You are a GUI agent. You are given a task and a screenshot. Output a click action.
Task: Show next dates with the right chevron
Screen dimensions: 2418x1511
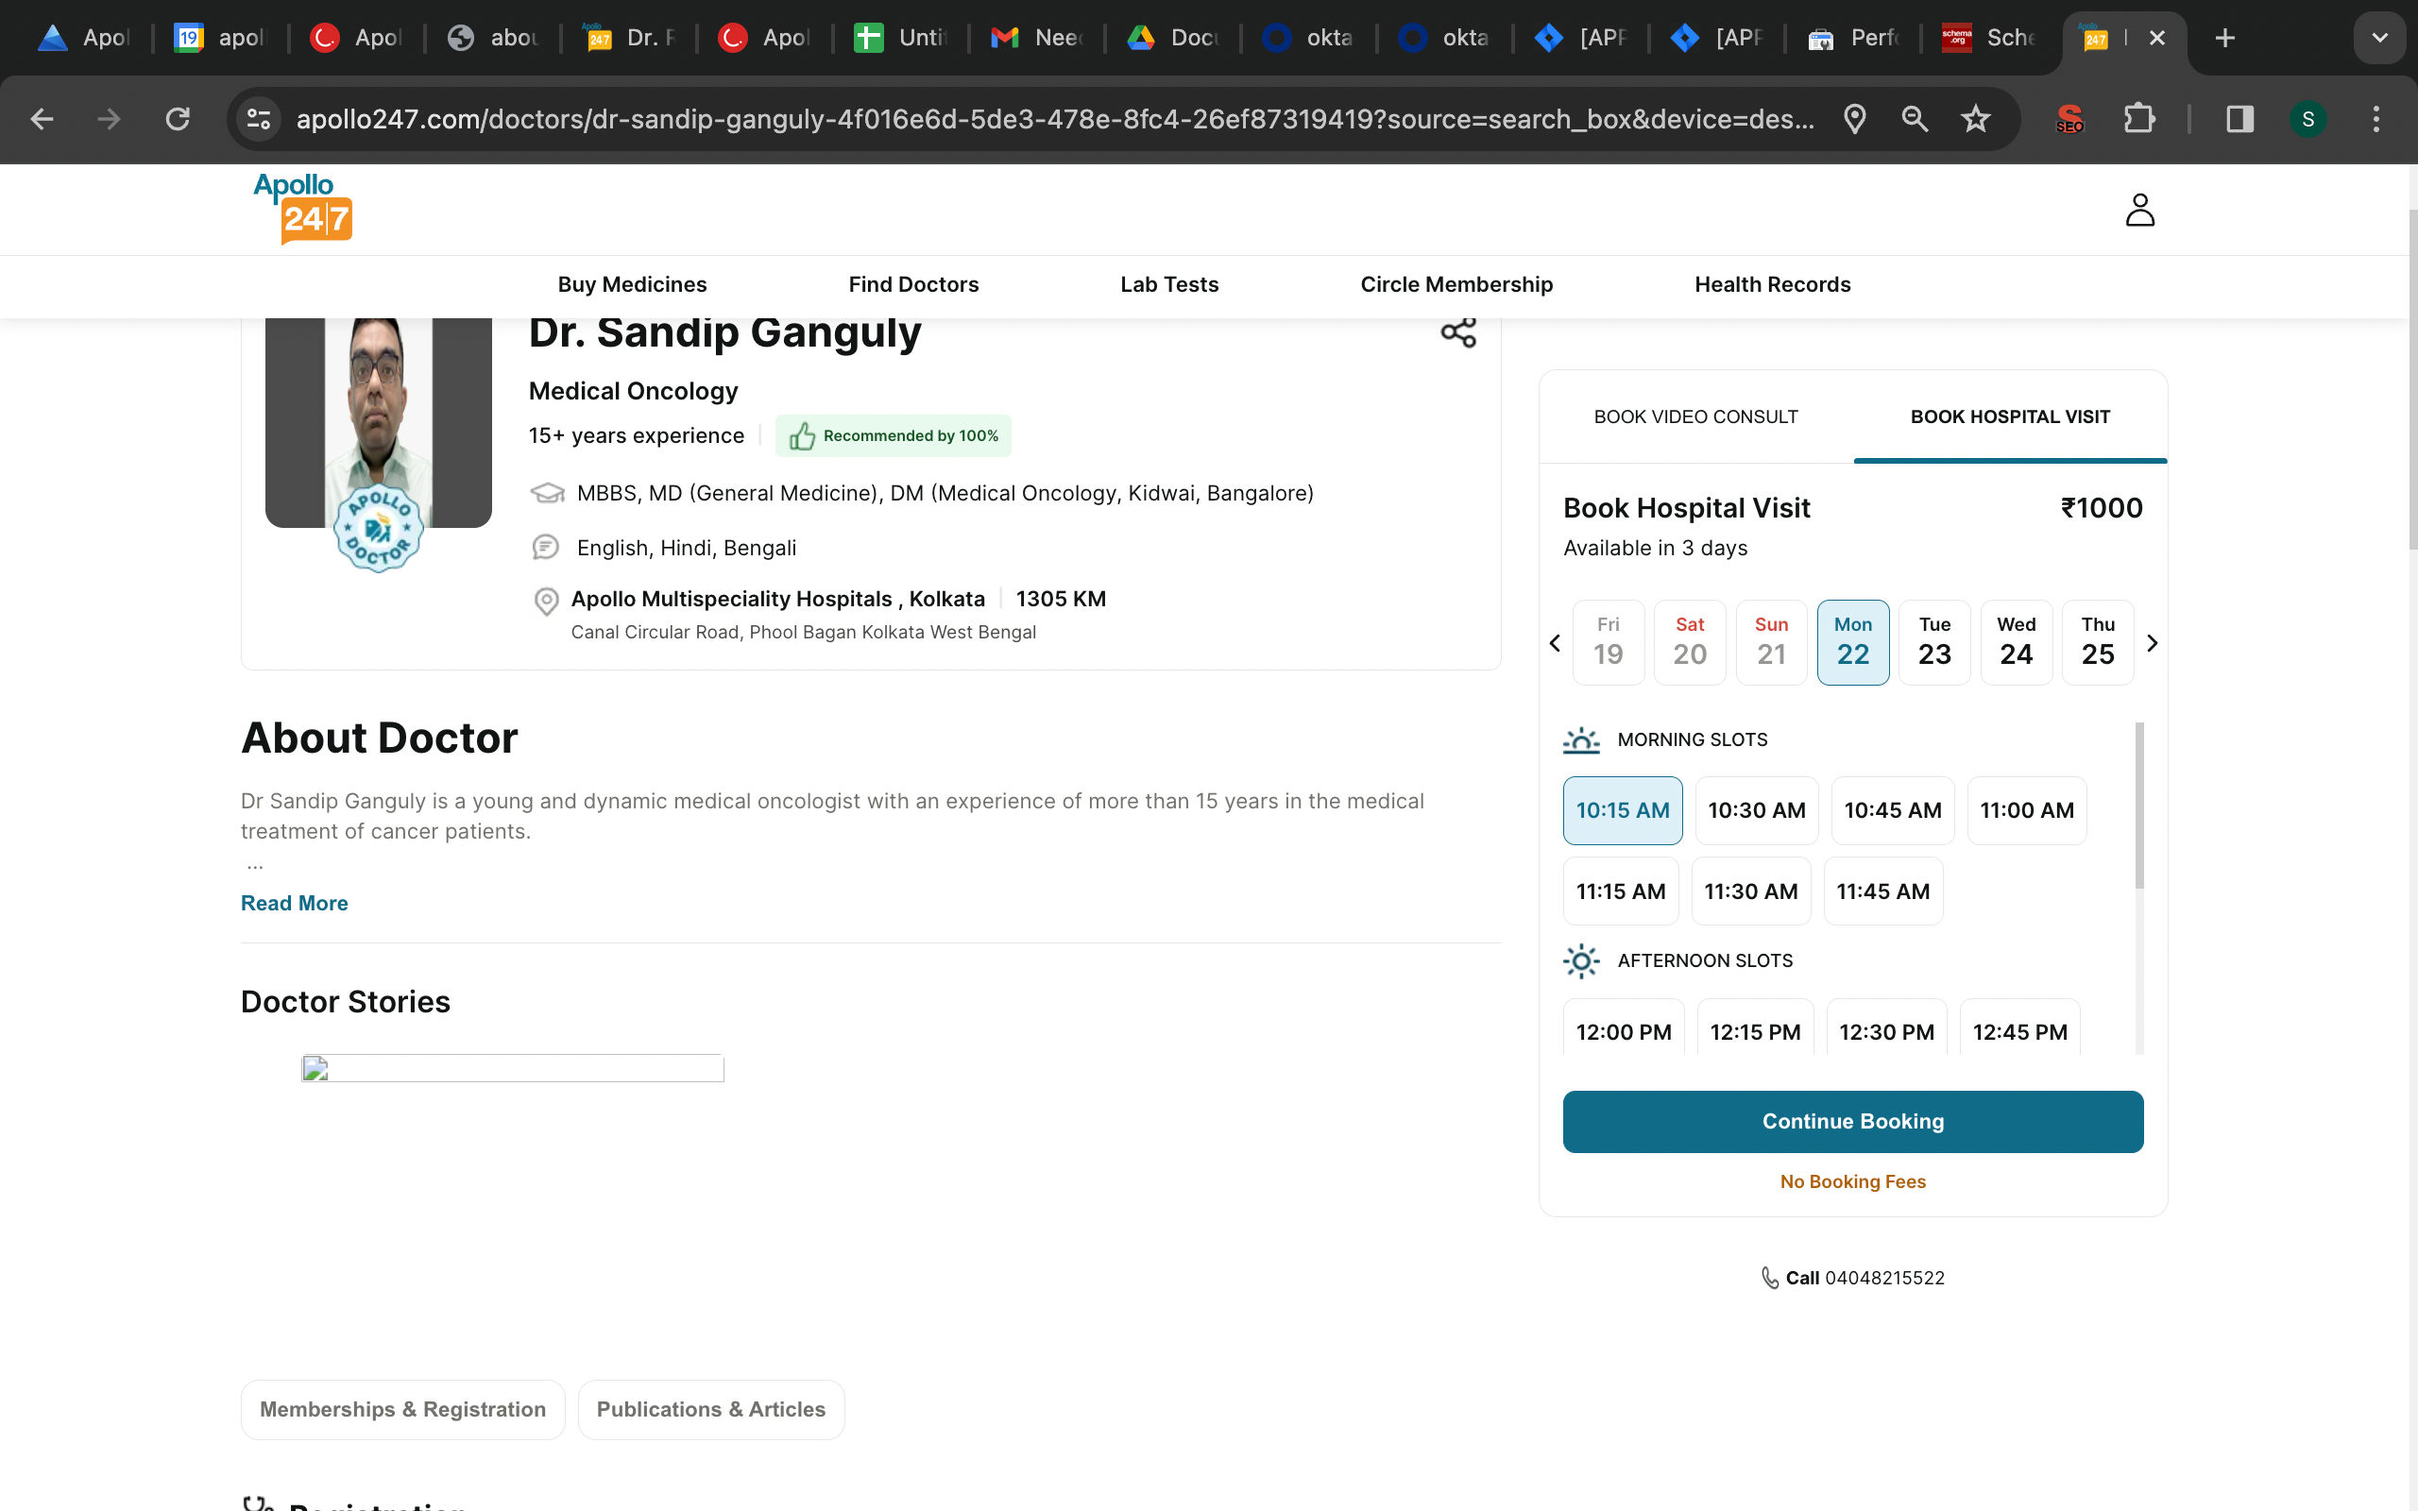2153,643
